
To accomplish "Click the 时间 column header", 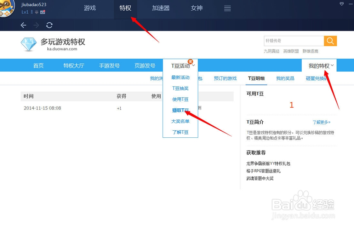I will click(x=28, y=96).
